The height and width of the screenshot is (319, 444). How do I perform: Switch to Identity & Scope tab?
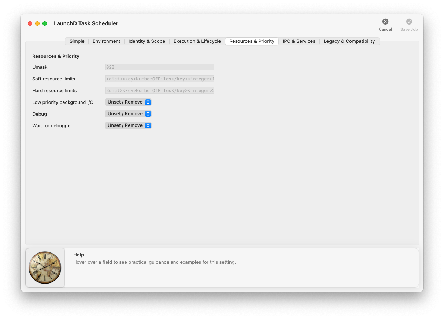(147, 41)
